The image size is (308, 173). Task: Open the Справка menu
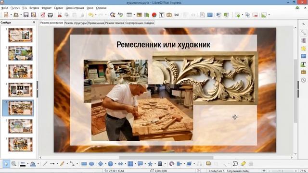point(101,8)
